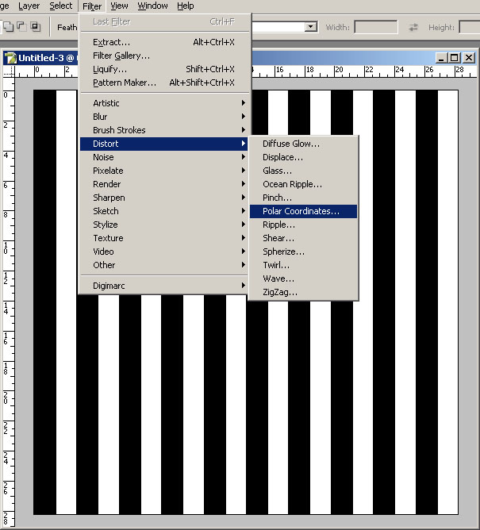Open the Select menu
Image resolution: width=480 pixels, height=530 pixels.
click(60, 6)
